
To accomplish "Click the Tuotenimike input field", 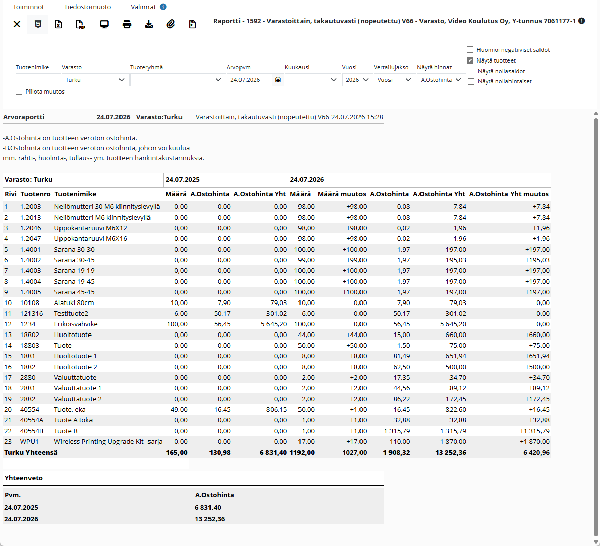I will [38, 80].
